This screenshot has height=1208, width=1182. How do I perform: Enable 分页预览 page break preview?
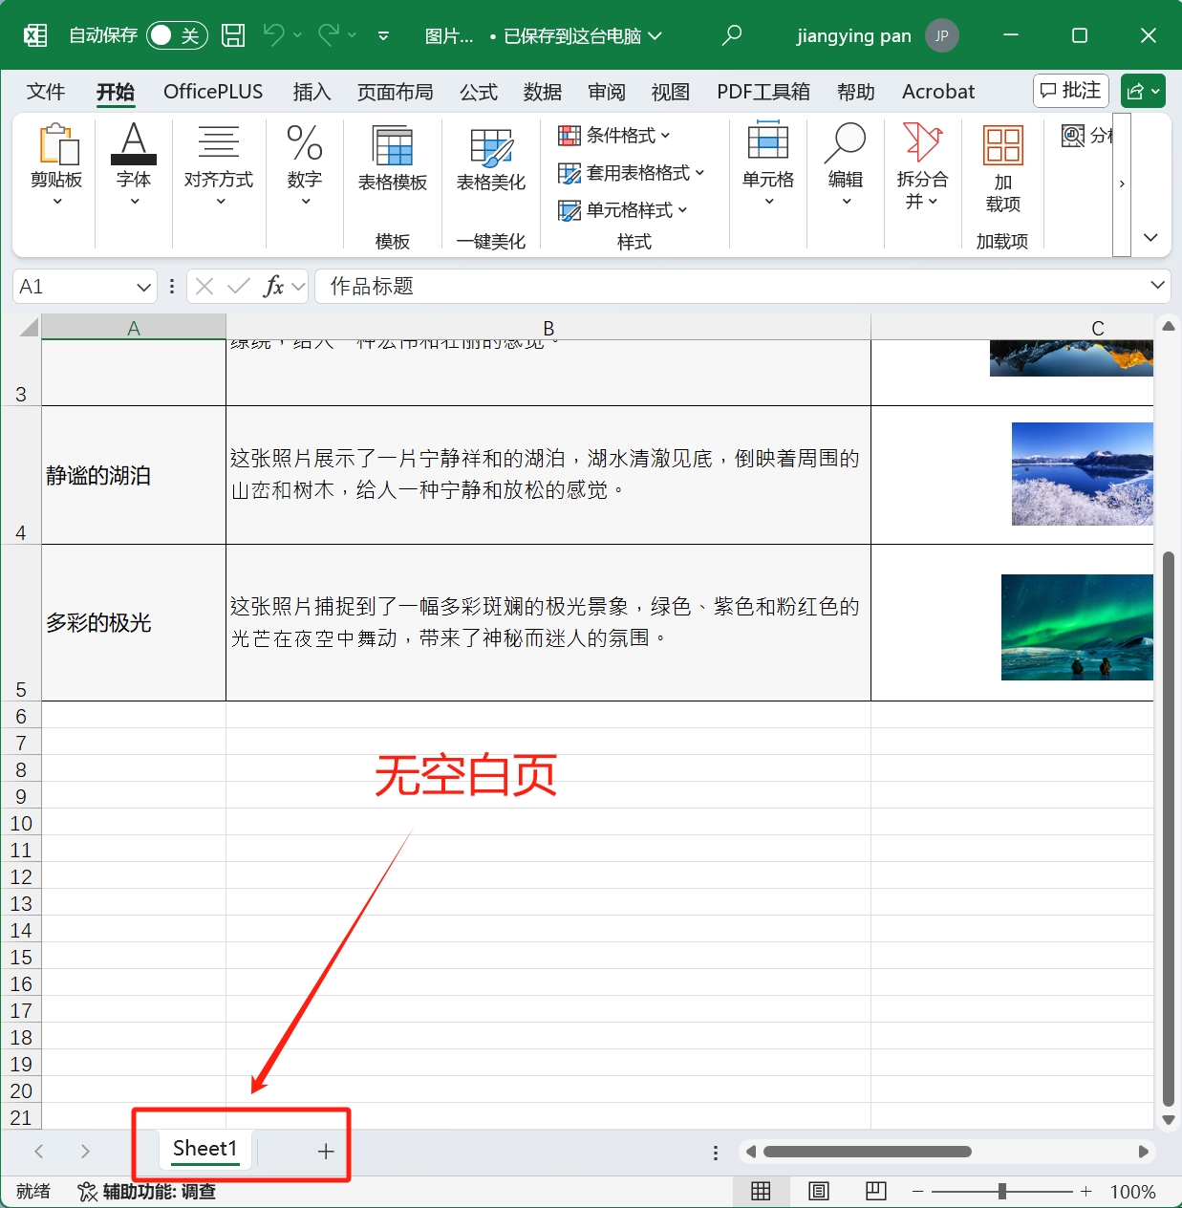click(x=875, y=1191)
